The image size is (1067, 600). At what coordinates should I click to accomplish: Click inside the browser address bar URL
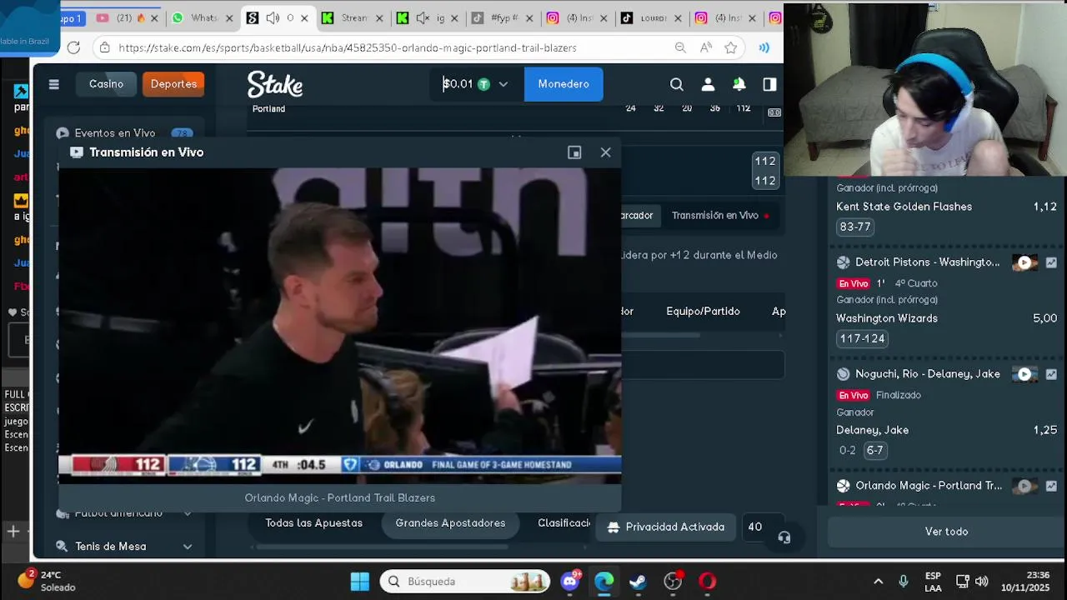coord(348,47)
